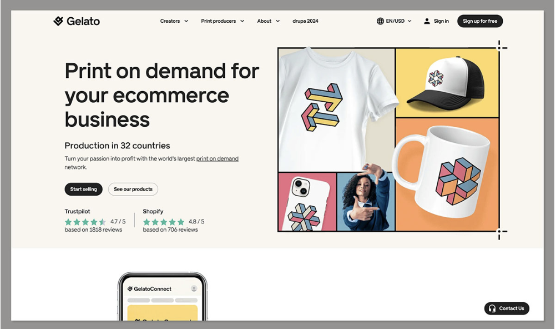Open the drupa 2024 menu item

tap(305, 21)
